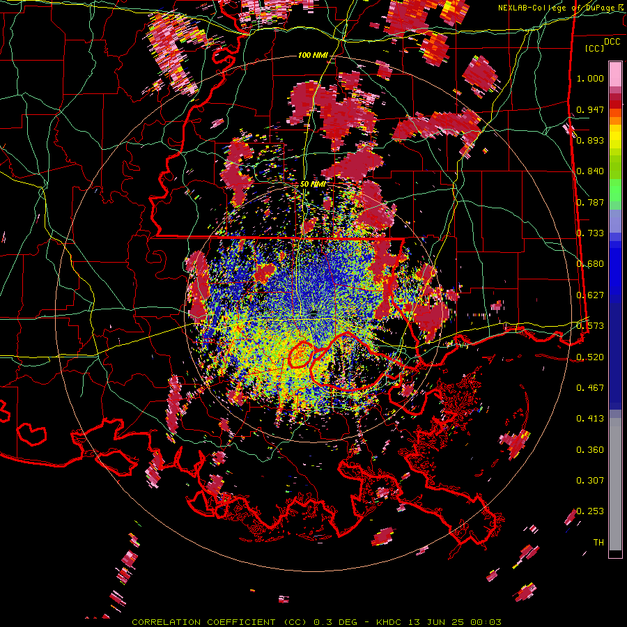Click the DCC legend heading

click(612, 42)
